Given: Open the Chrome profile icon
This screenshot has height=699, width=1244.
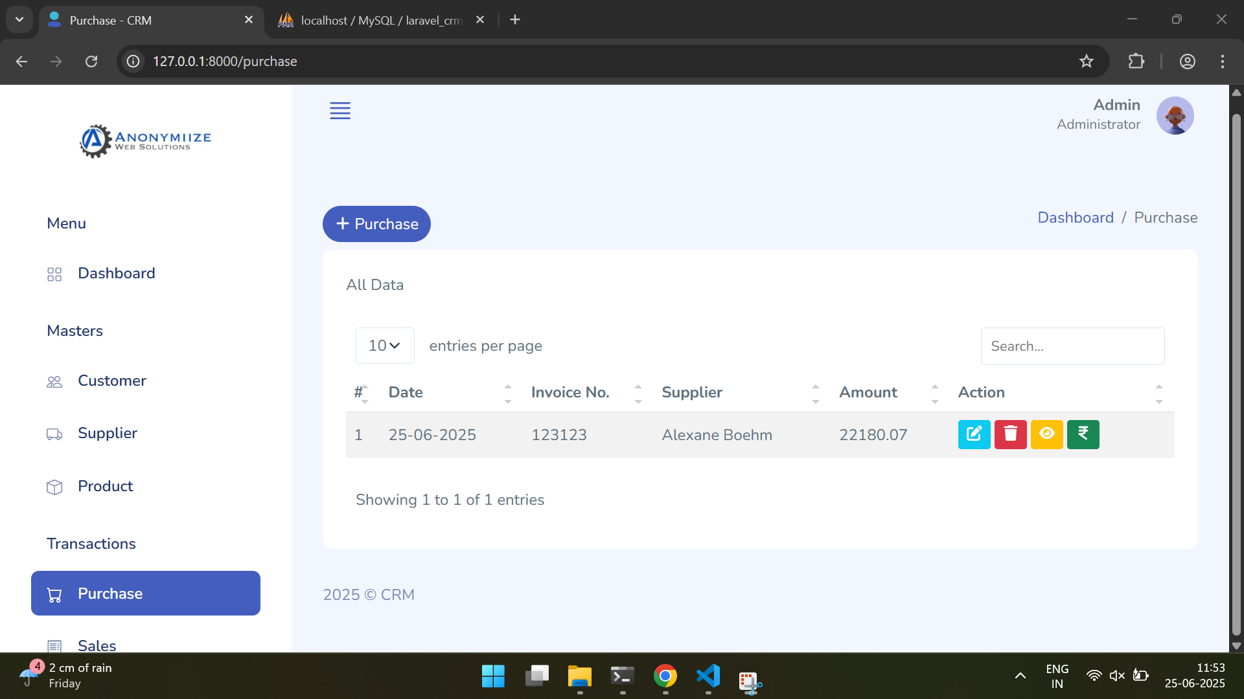Looking at the screenshot, I should (x=1187, y=61).
